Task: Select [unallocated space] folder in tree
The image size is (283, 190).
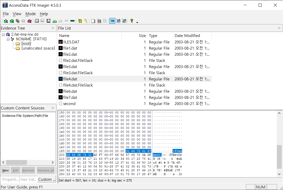Action: 38,48
